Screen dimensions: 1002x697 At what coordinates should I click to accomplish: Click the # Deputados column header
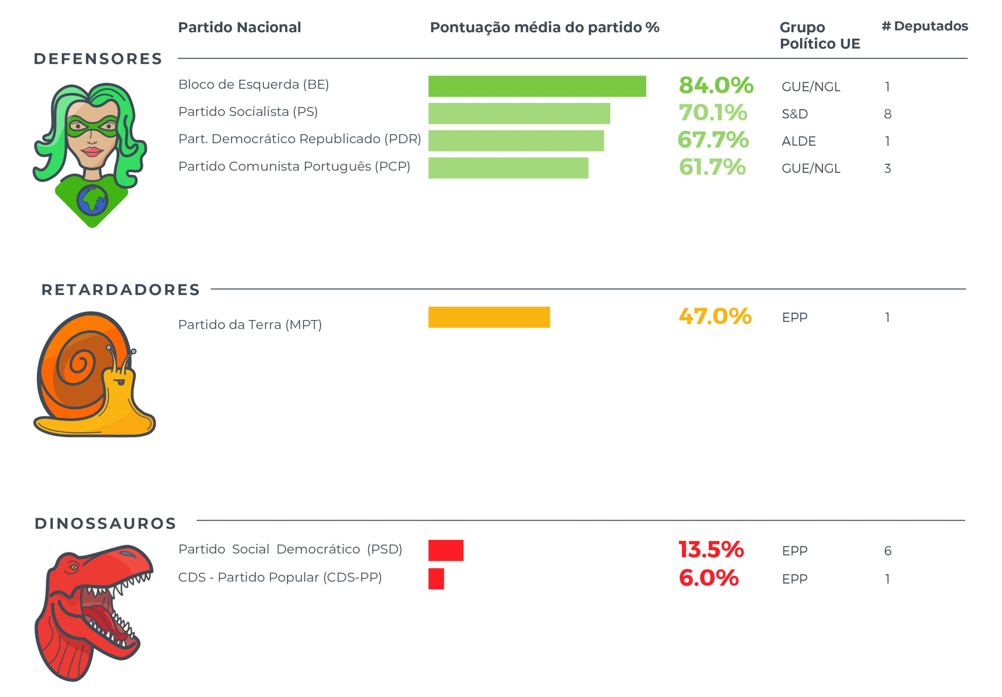pyautogui.click(x=925, y=26)
